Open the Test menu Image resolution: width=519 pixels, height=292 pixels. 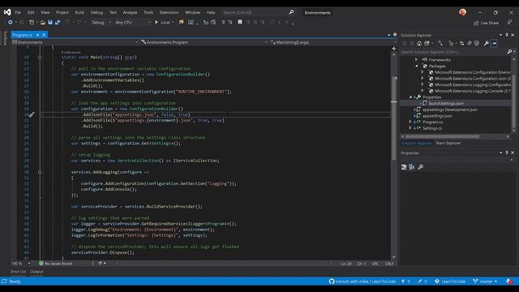click(114, 12)
